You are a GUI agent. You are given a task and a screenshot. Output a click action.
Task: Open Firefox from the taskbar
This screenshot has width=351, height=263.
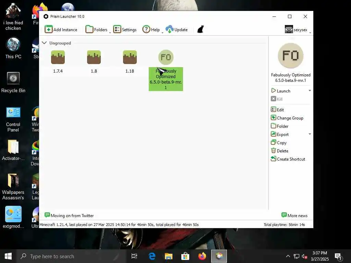pyautogui.click(x=202, y=256)
